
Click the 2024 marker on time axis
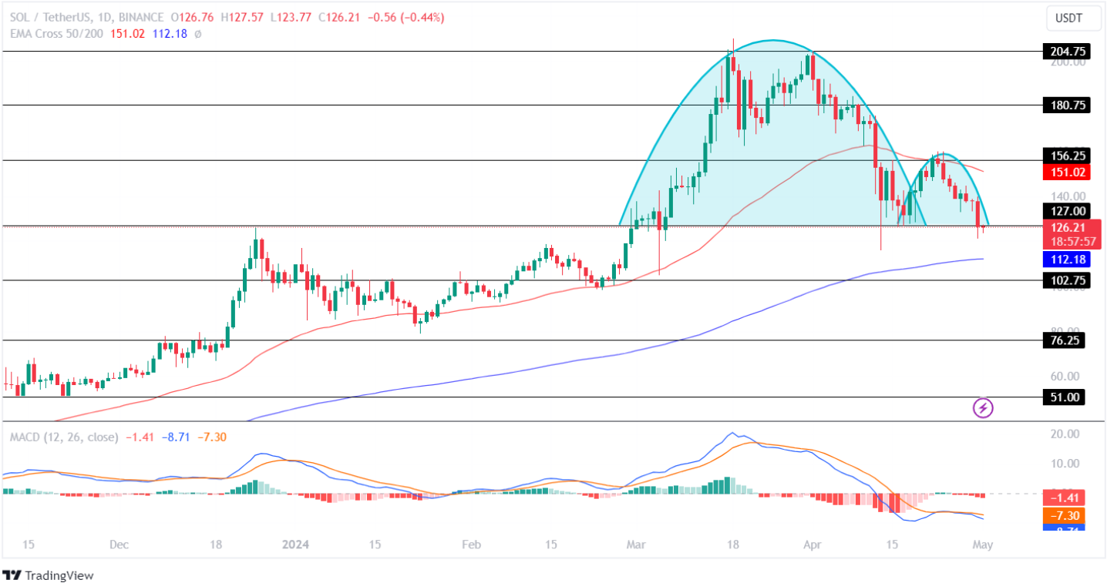[295, 544]
